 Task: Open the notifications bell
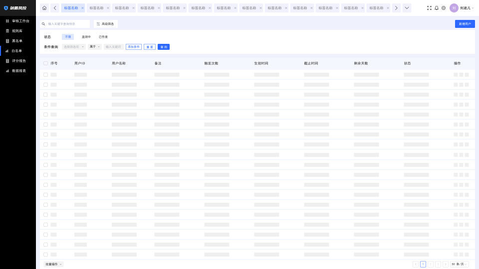(437, 8)
